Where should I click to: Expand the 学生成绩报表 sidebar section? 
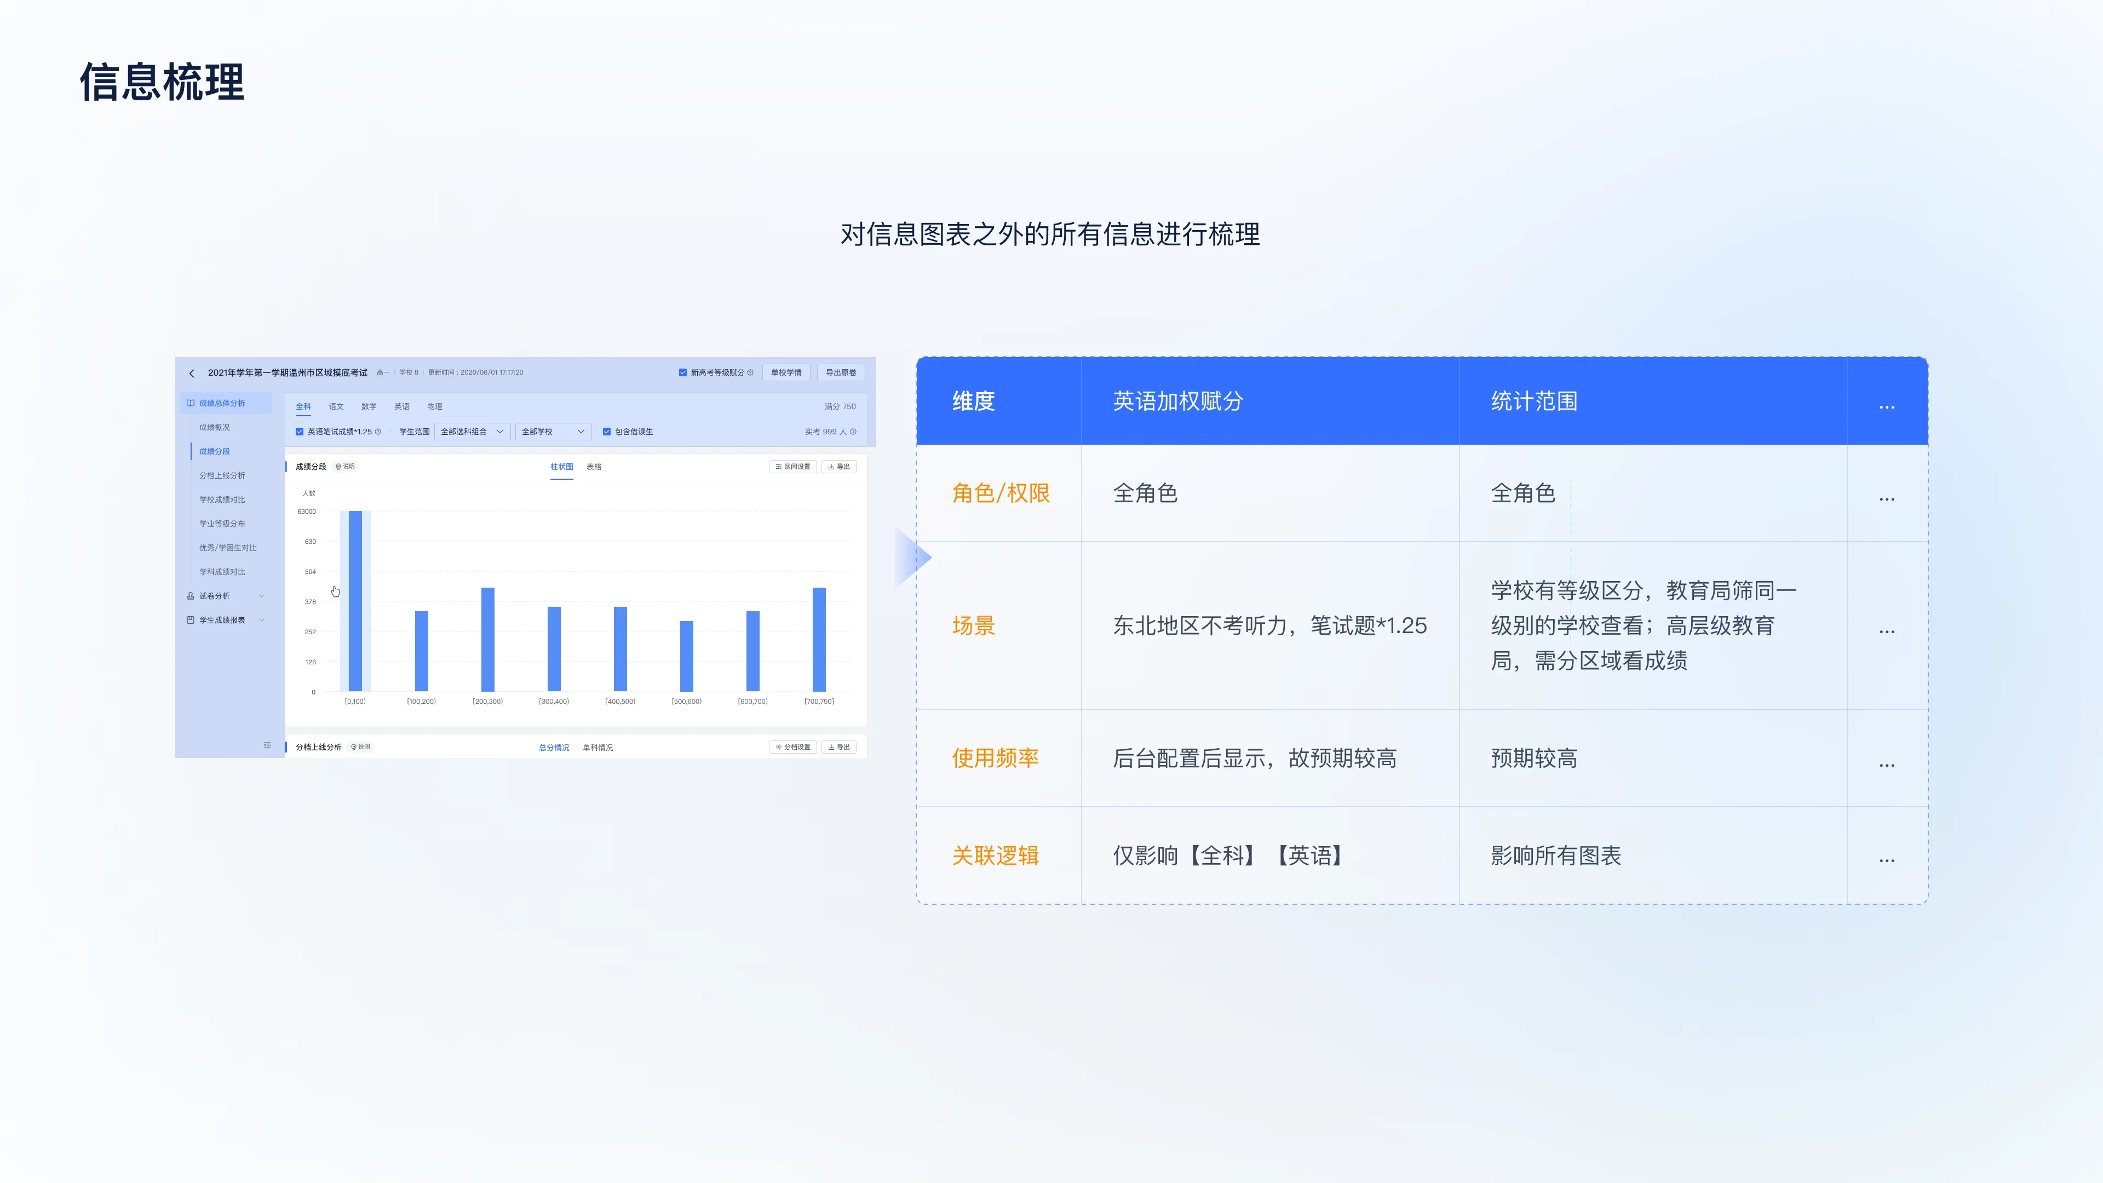tap(261, 619)
